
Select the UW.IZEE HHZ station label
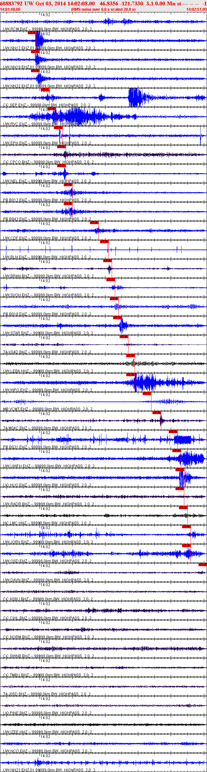pyautogui.click(x=15, y=732)
